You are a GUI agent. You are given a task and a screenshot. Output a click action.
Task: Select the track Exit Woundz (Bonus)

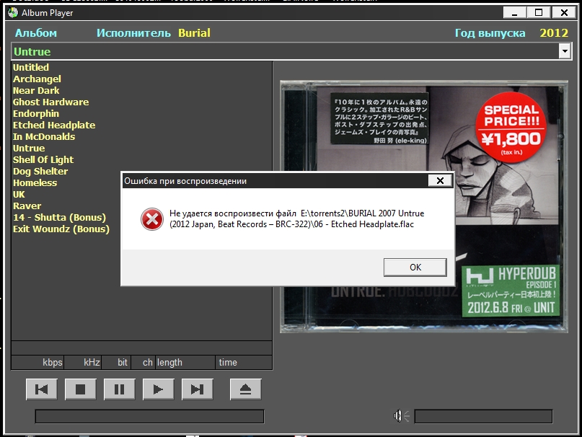(x=61, y=229)
